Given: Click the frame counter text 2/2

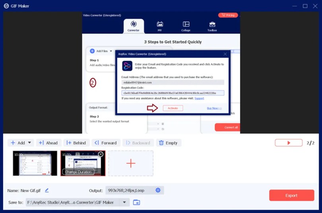Looking at the screenshot, I should pos(310,143).
